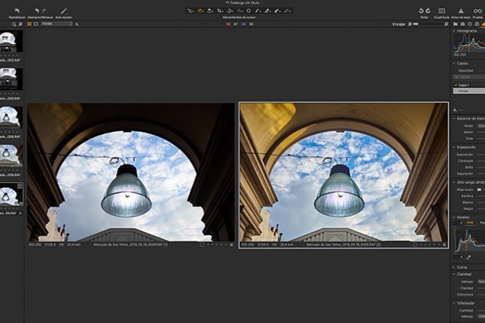Click the add layer brush icon beside Fondo
The height and width of the screenshot is (323, 485).
pyautogui.click(x=77, y=23)
